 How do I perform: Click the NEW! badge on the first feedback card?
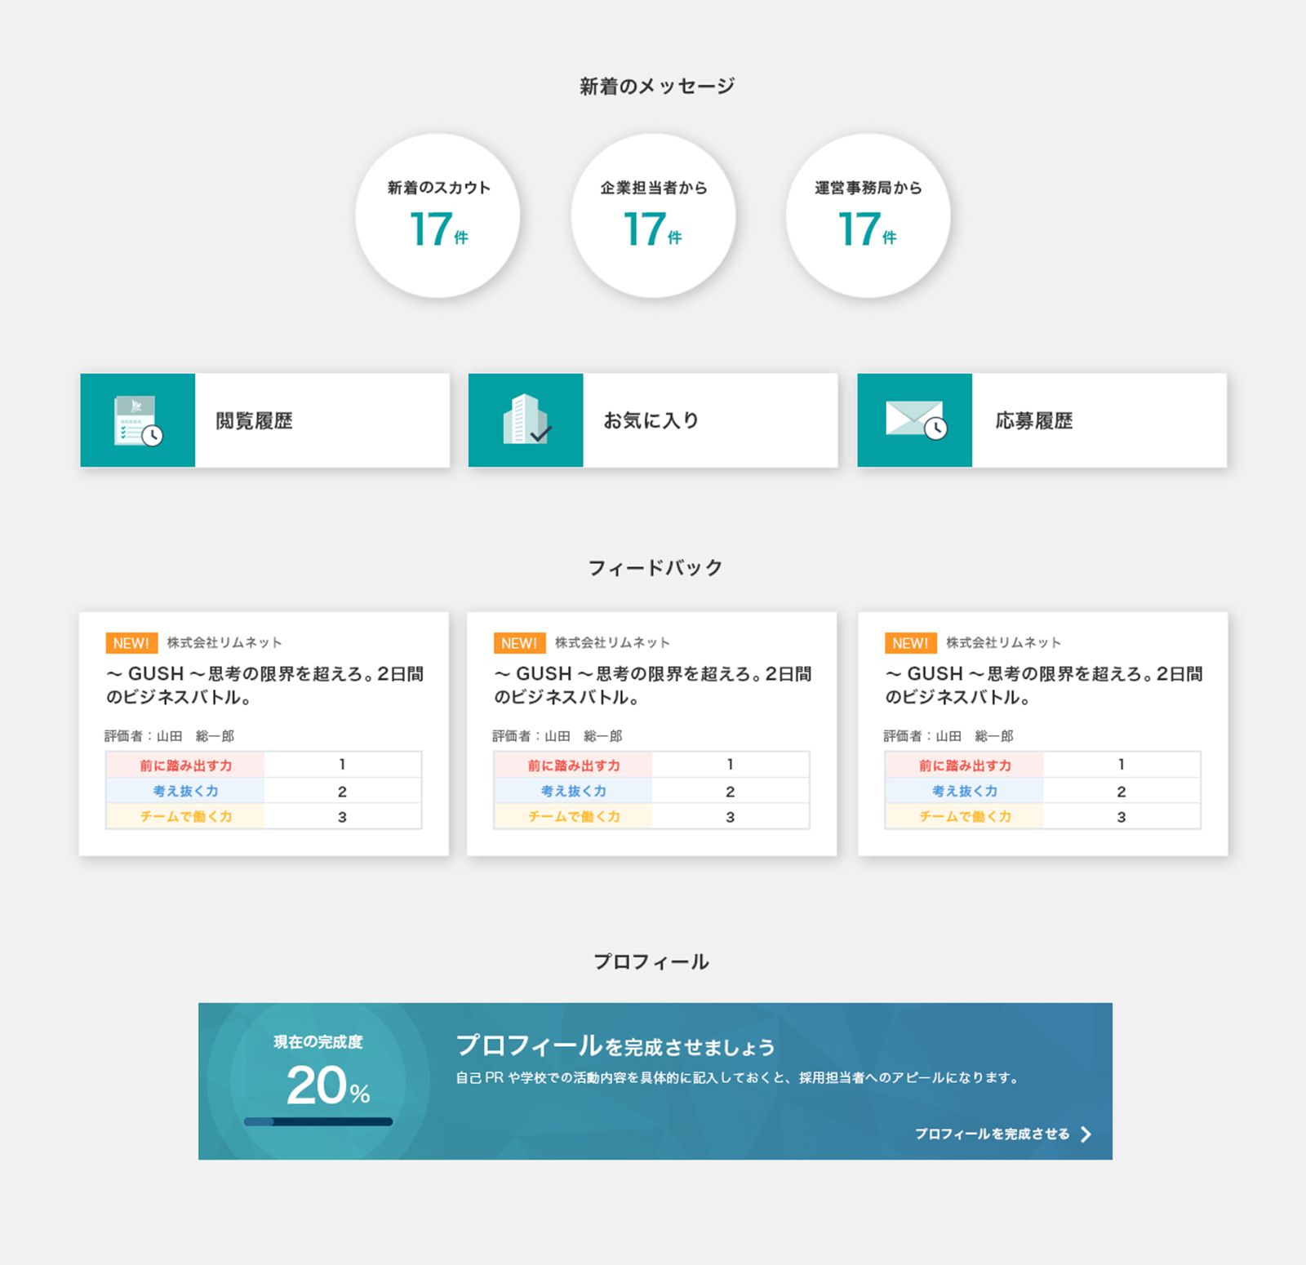[x=131, y=643]
